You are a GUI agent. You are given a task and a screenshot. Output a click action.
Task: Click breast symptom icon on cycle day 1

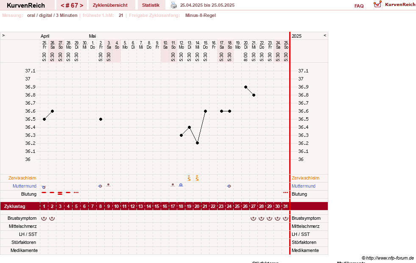(44, 218)
